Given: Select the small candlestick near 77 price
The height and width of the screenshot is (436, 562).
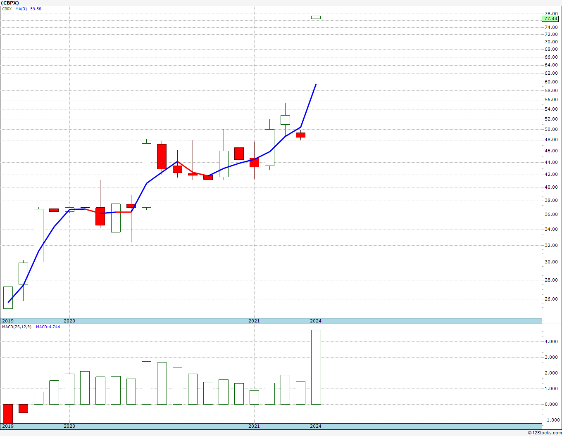Looking at the screenshot, I should coord(316,17).
